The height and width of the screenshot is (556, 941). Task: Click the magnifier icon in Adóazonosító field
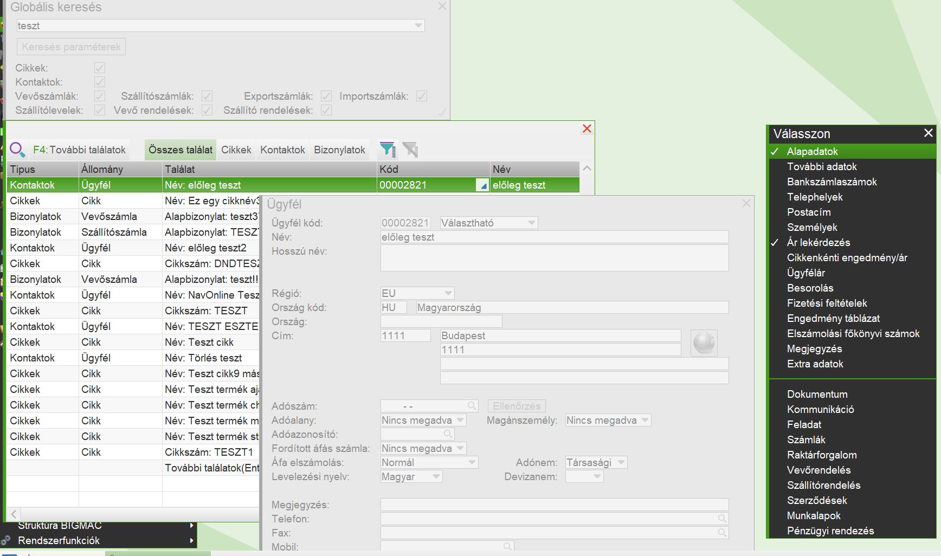448,434
